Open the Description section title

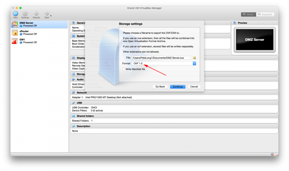pyautogui.click(x=84, y=126)
